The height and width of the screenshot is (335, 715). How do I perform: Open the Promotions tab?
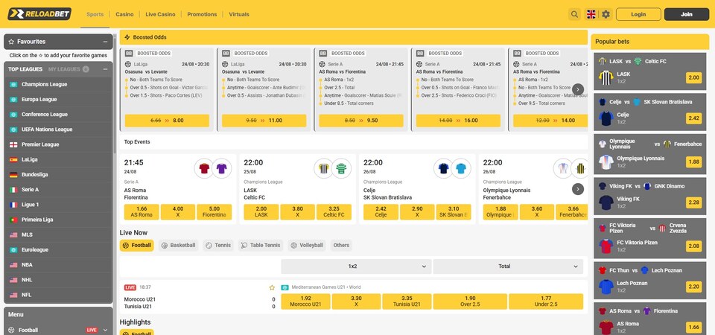click(x=202, y=15)
